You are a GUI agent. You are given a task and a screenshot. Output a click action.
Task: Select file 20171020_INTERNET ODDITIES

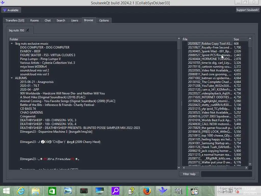(210, 97)
